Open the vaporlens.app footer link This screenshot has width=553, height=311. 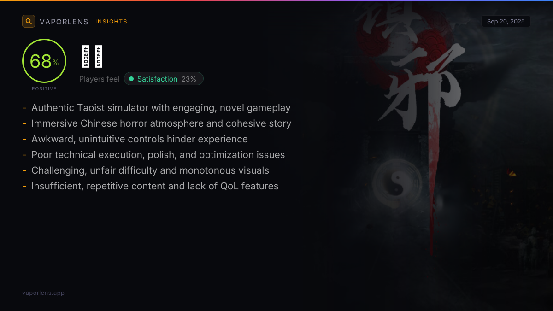tap(43, 293)
